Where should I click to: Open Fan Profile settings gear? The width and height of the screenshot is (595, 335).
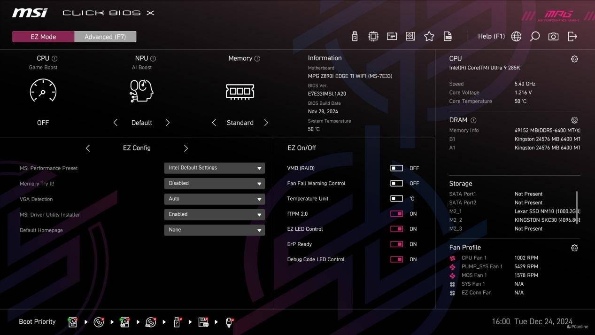click(x=574, y=248)
